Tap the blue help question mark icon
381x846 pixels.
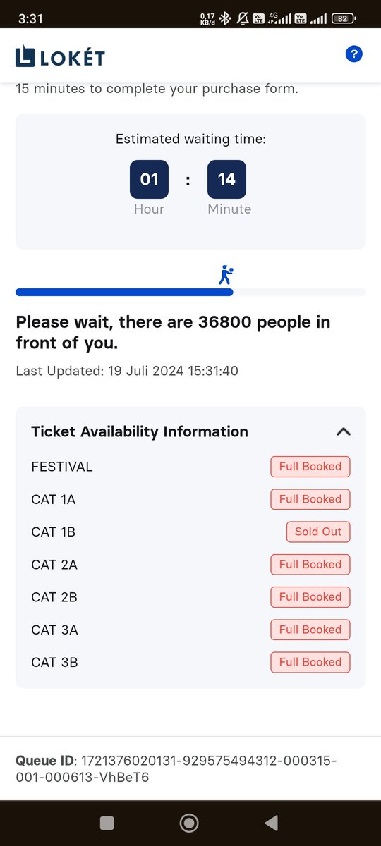click(354, 54)
